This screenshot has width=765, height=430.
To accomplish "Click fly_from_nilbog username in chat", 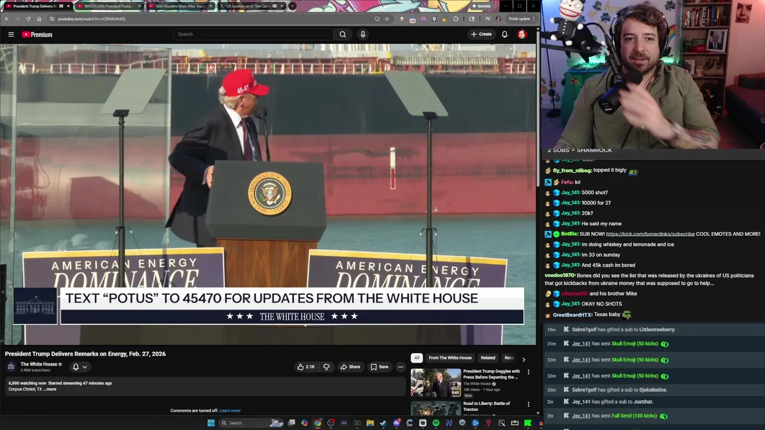I will pyautogui.click(x=572, y=171).
